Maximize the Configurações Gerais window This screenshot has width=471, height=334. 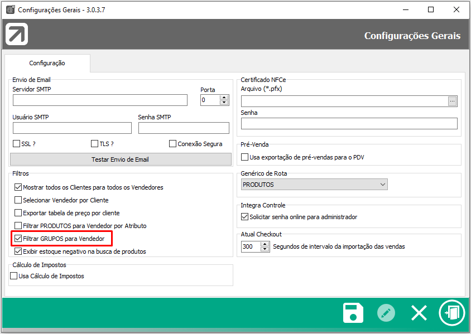tap(431, 9)
